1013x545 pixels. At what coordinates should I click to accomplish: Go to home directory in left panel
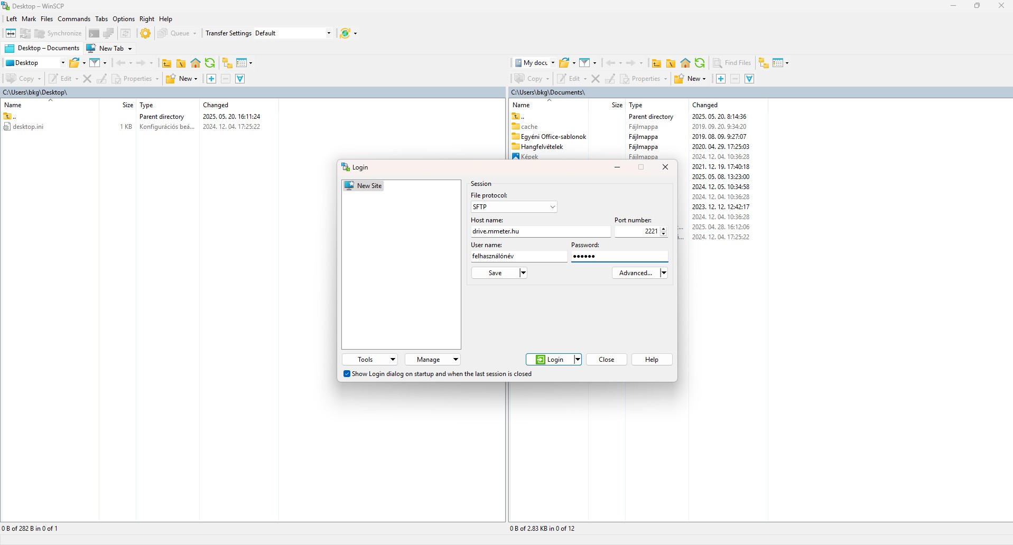(x=196, y=63)
